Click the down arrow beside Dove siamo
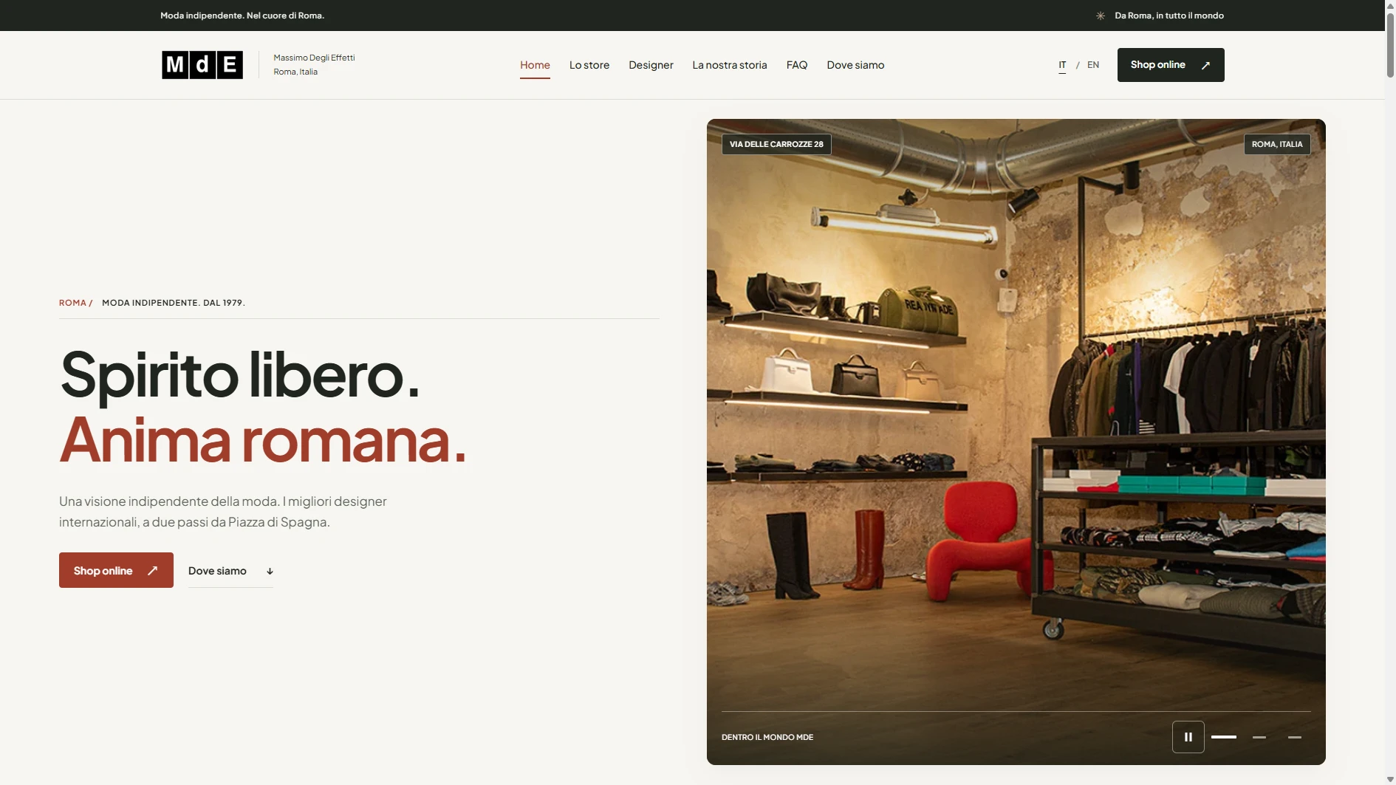1396x785 pixels. [270, 571]
